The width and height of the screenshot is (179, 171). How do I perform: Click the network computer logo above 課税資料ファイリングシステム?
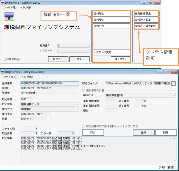(x=9, y=17)
